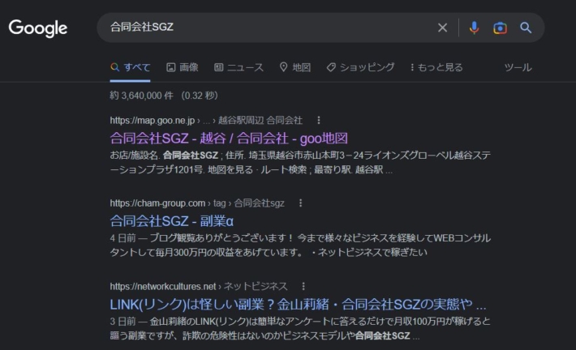Open options menu for cham-group.com result
The width and height of the screenshot is (576, 350).
coord(300,203)
